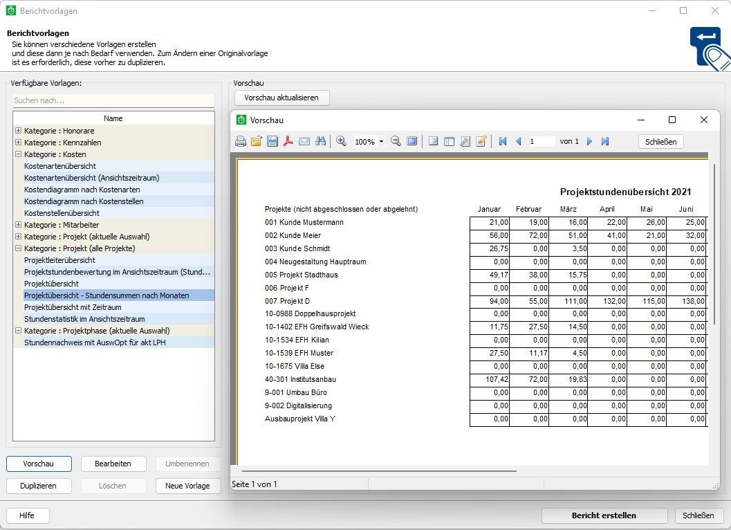This screenshot has width=731, height=530.
Task: Open search with the binoculars icon
Action: point(320,141)
